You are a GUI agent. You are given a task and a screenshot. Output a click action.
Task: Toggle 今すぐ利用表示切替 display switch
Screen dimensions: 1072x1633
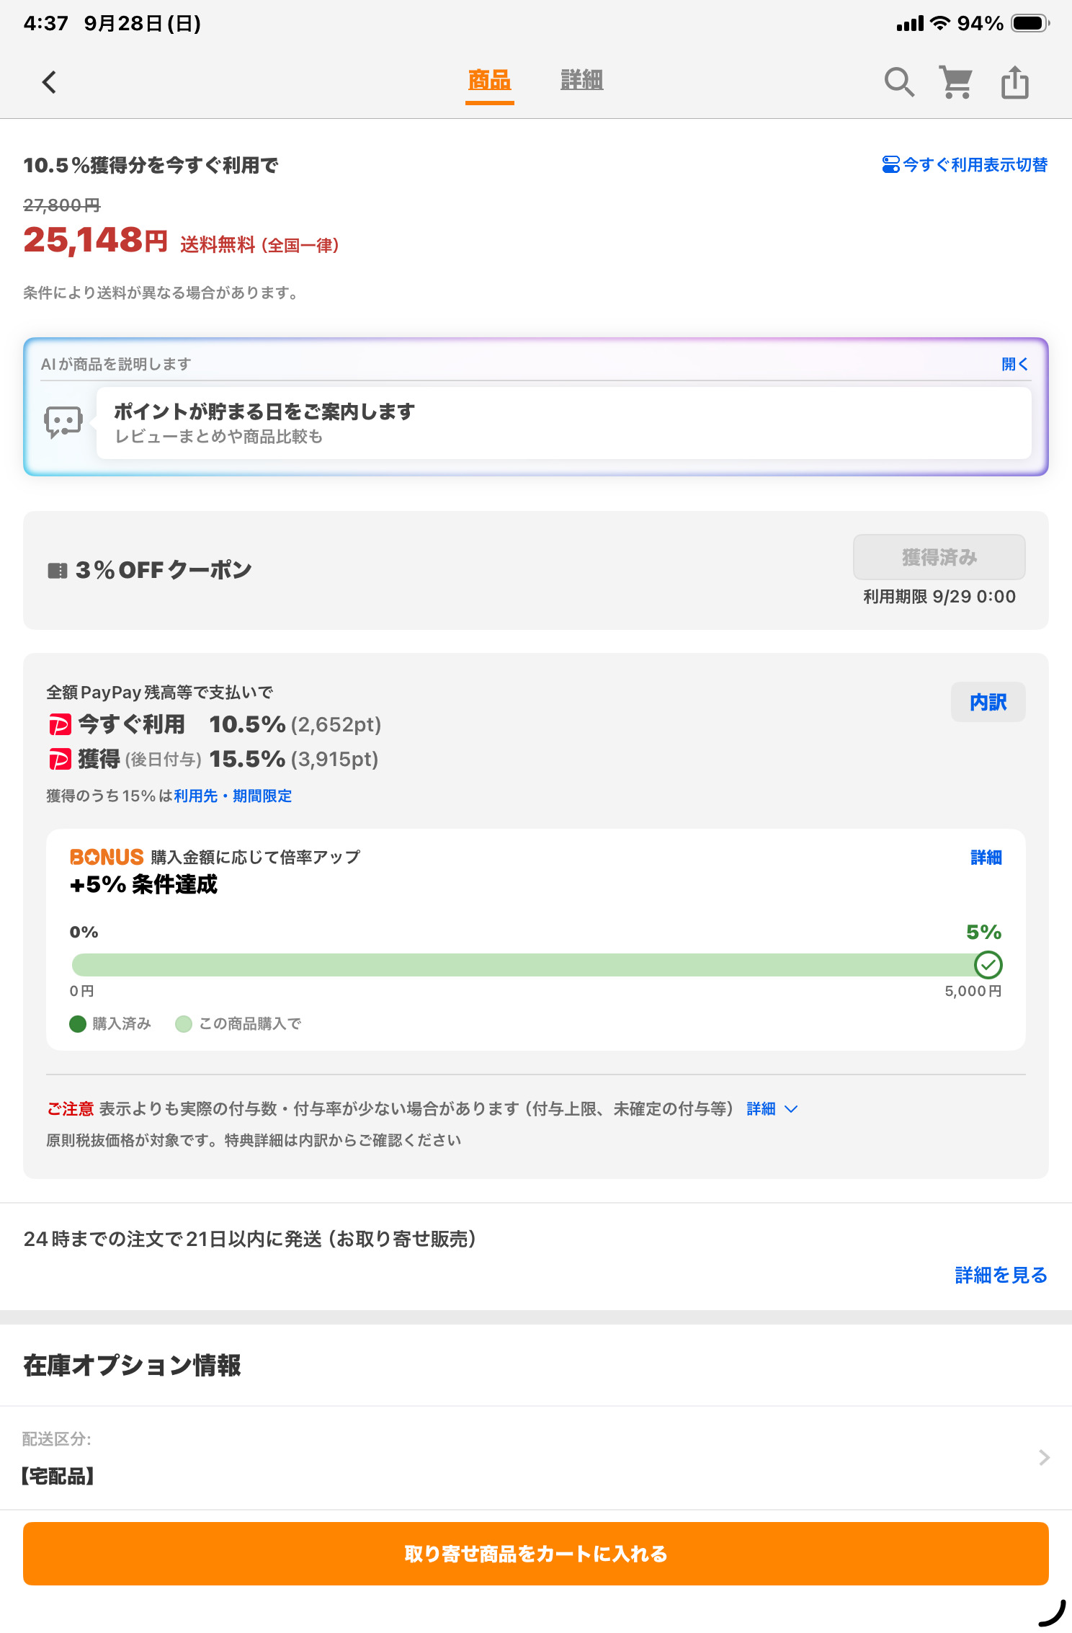pyautogui.click(x=965, y=165)
